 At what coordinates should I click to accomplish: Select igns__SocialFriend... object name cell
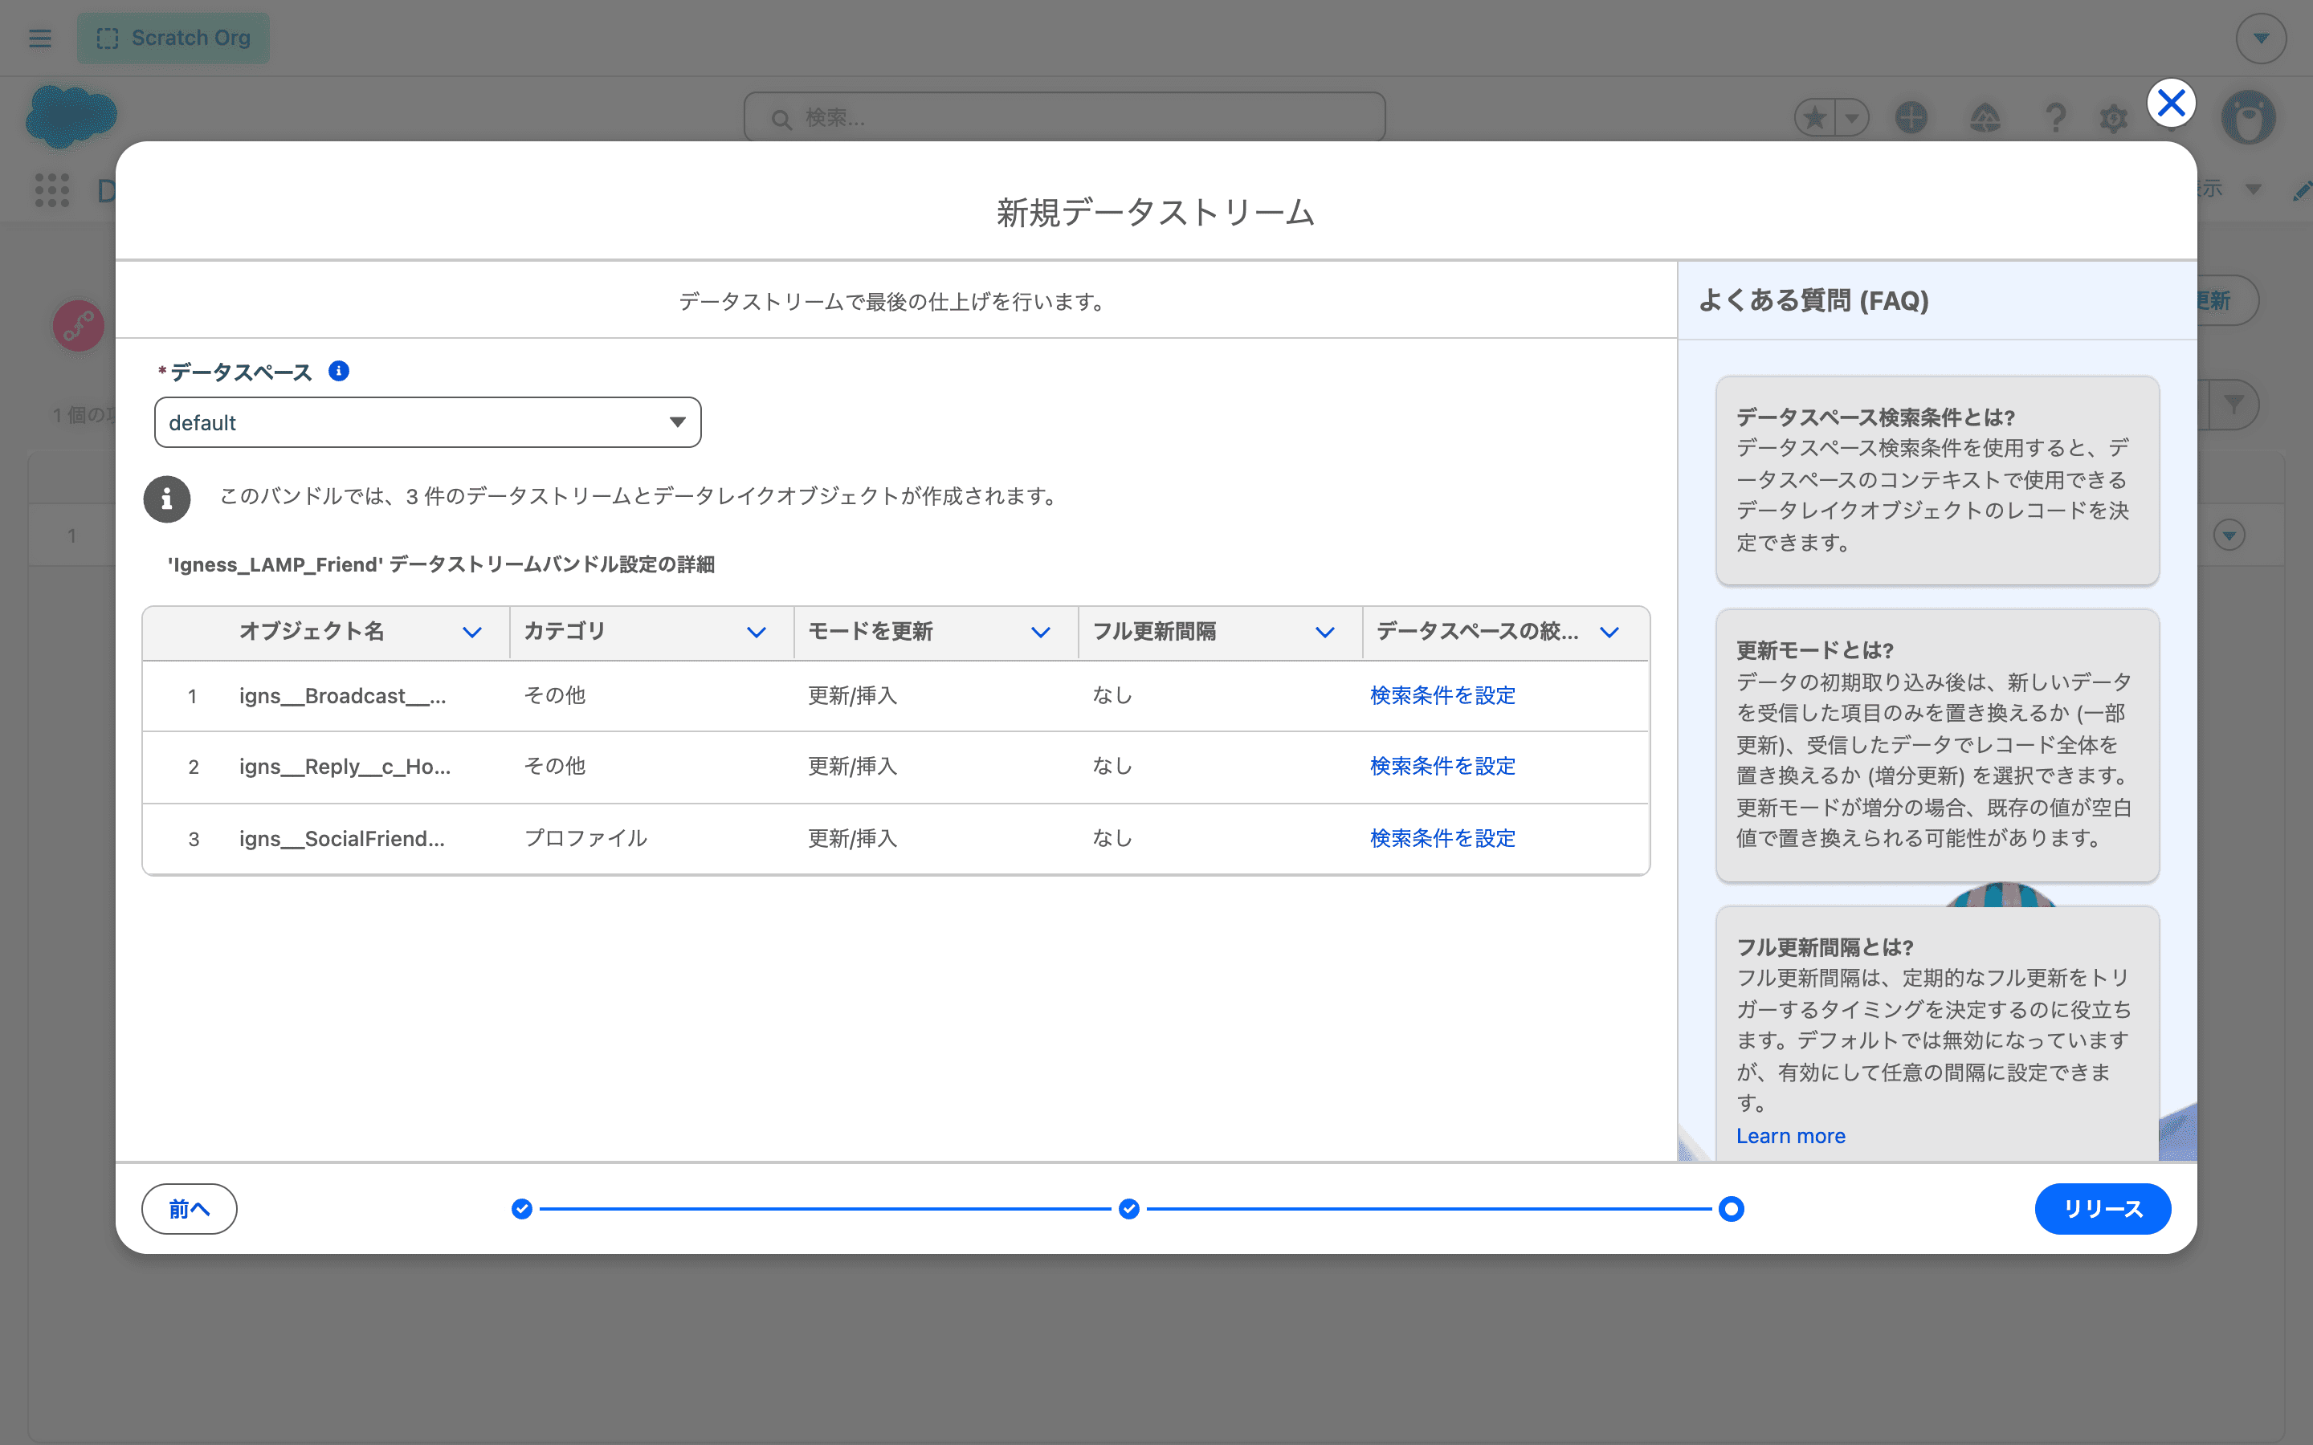coord(342,838)
